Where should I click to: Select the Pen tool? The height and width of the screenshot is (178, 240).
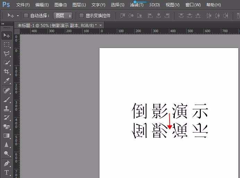7,163
